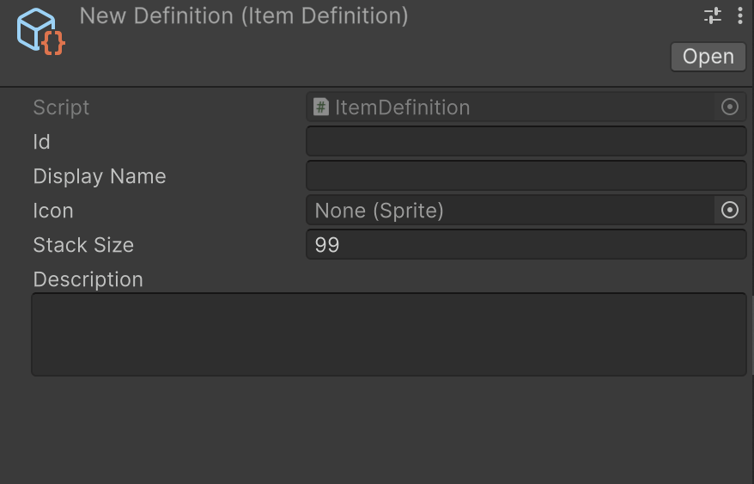The image size is (754, 484).
Task: Focus the Description text area
Action: click(388, 334)
